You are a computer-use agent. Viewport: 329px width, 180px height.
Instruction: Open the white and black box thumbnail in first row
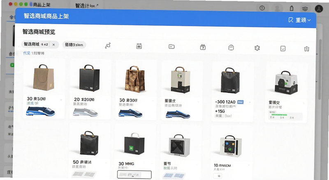[286, 82]
